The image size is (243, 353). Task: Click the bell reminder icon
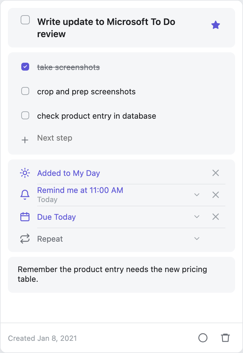pyautogui.click(x=25, y=195)
